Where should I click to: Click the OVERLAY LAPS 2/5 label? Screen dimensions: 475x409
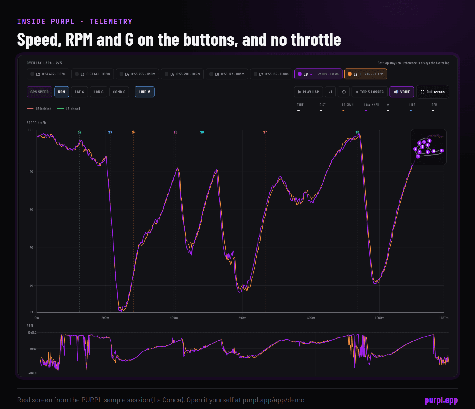(44, 63)
